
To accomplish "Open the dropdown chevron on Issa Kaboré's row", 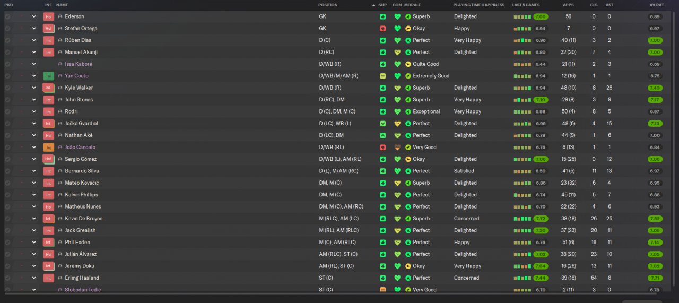I will tap(34, 64).
